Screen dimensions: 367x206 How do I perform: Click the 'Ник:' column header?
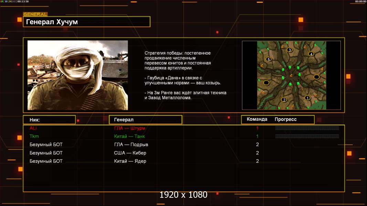coord(49,120)
